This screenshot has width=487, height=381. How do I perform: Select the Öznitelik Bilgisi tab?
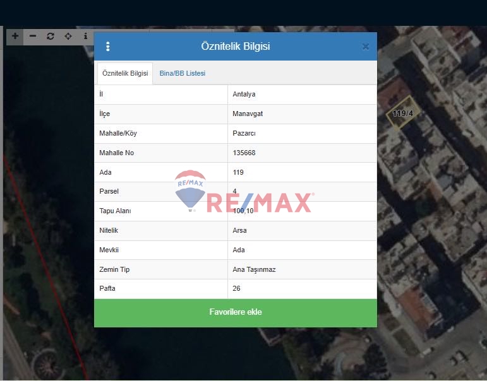click(125, 73)
